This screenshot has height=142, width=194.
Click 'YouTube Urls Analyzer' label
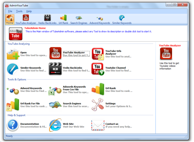[113, 52]
